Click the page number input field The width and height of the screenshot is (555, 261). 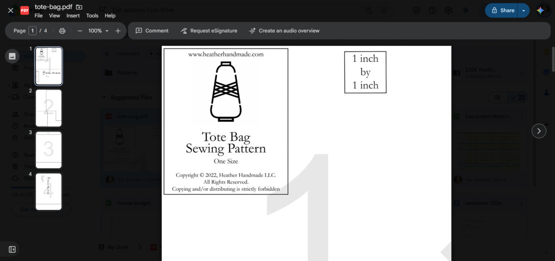(x=32, y=31)
